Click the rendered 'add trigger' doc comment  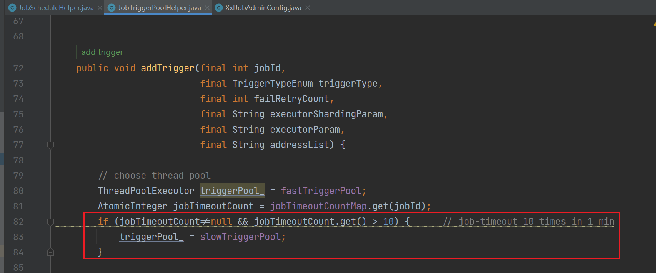coord(102,52)
